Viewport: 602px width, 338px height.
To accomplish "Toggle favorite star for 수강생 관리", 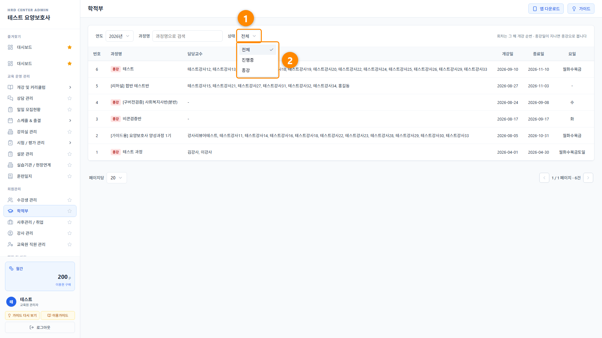I will coord(70,200).
